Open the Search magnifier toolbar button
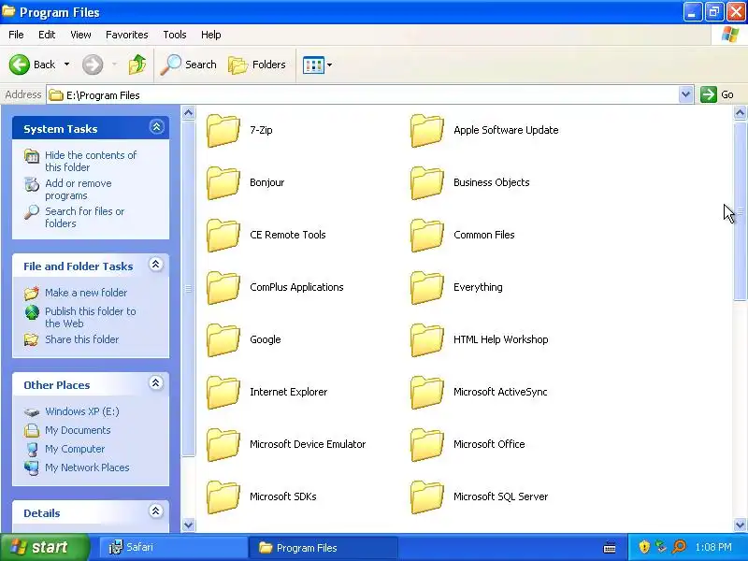 [189, 65]
